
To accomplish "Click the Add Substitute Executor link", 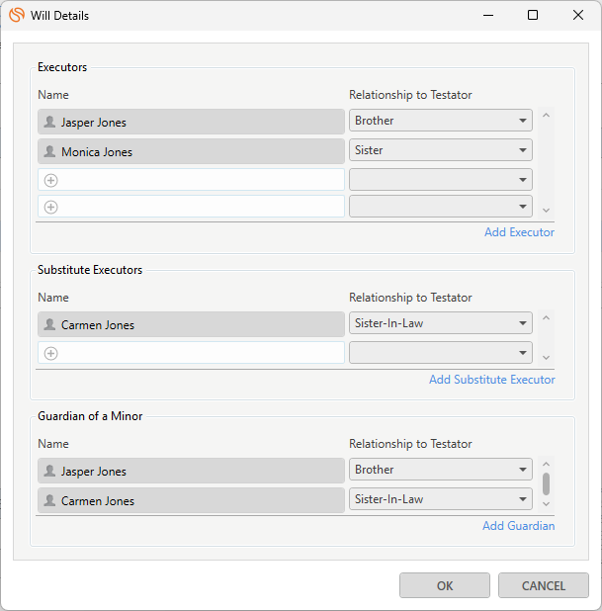I will pos(491,380).
